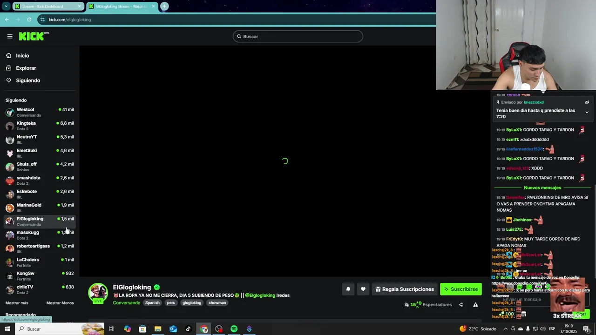Select the Spanish tag
This screenshot has height=335, width=596.
152,303
